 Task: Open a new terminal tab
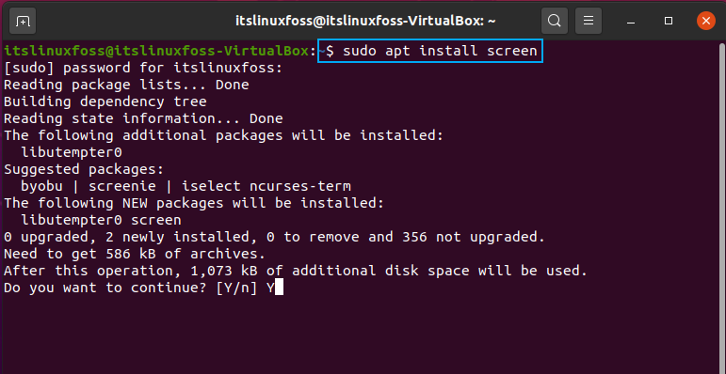(23, 21)
